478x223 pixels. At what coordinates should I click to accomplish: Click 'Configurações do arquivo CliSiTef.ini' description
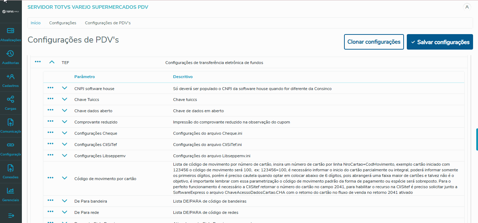point(207,145)
